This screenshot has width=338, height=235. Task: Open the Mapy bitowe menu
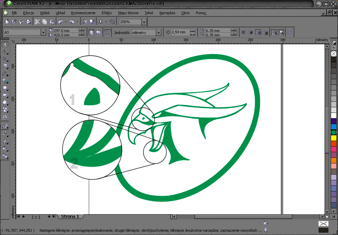pyautogui.click(x=128, y=13)
